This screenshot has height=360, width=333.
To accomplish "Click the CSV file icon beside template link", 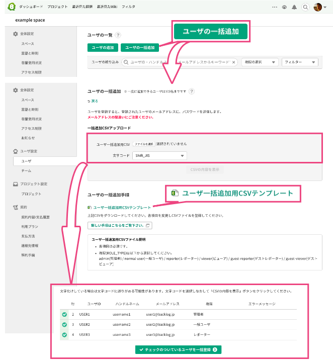I will [90, 208].
